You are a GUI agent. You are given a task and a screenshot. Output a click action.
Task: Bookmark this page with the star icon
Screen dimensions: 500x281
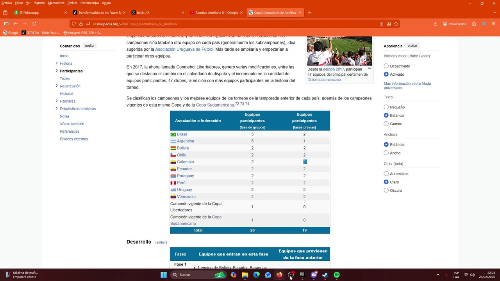(396, 24)
